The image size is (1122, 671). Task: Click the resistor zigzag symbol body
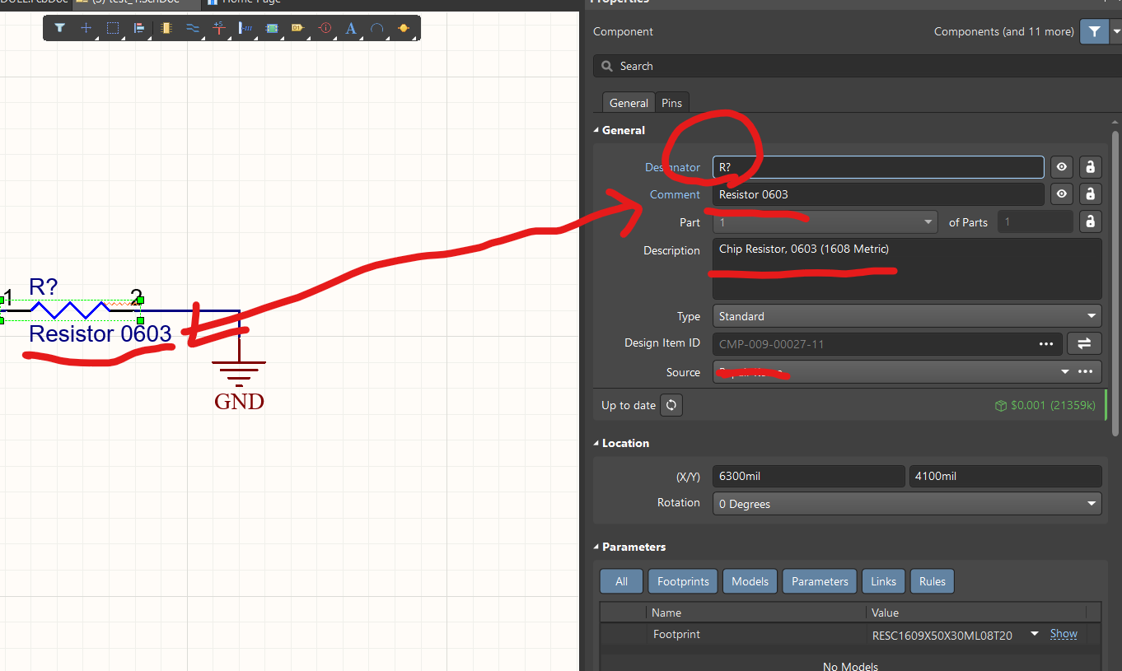(70, 310)
